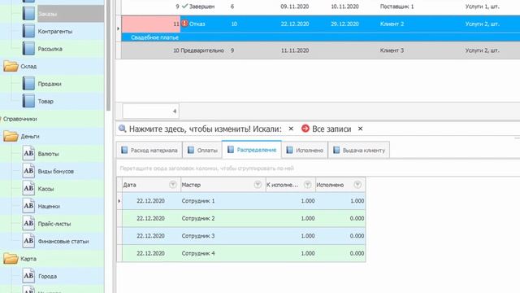The width and height of the screenshot is (520, 293).
Task: Click the pink highlighted cell of order 11
Action: [x=151, y=24]
